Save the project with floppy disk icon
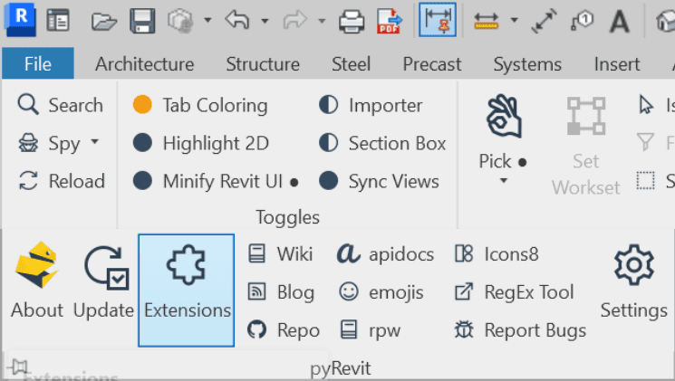Image resolution: width=675 pixels, height=381 pixels. [142, 21]
